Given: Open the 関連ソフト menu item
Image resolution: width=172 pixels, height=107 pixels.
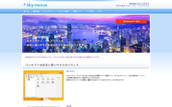Looking at the screenshot, I should point(77,11).
